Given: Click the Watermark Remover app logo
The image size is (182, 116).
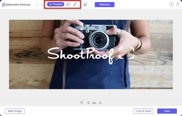Looking at the screenshot, I should pyautogui.click(x=3, y=5).
